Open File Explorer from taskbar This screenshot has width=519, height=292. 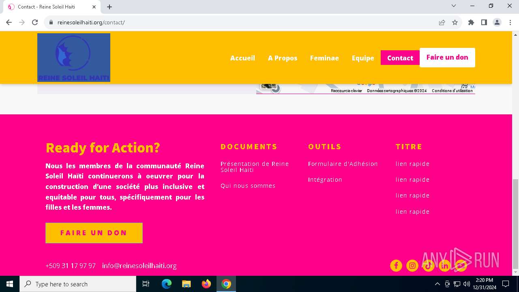point(186,284)
